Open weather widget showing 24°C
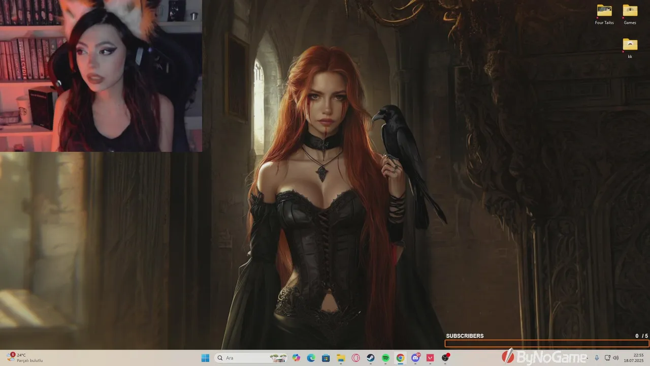 point(24,358)
